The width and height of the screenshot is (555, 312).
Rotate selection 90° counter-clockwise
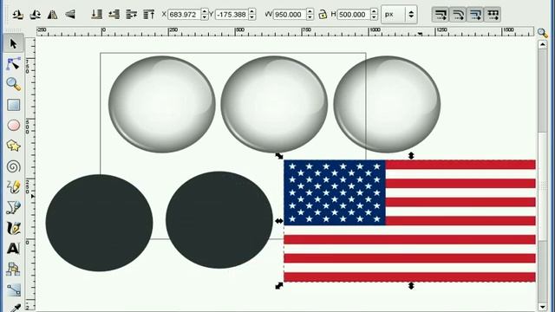[17, 15]
